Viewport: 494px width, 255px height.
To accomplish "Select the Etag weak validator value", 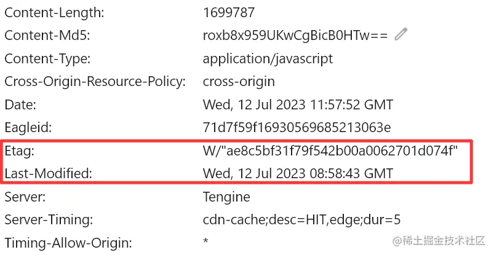I will coord(330,151).
